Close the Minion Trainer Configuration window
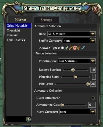This screenshot has width=103, height=127. coord(95,9)
